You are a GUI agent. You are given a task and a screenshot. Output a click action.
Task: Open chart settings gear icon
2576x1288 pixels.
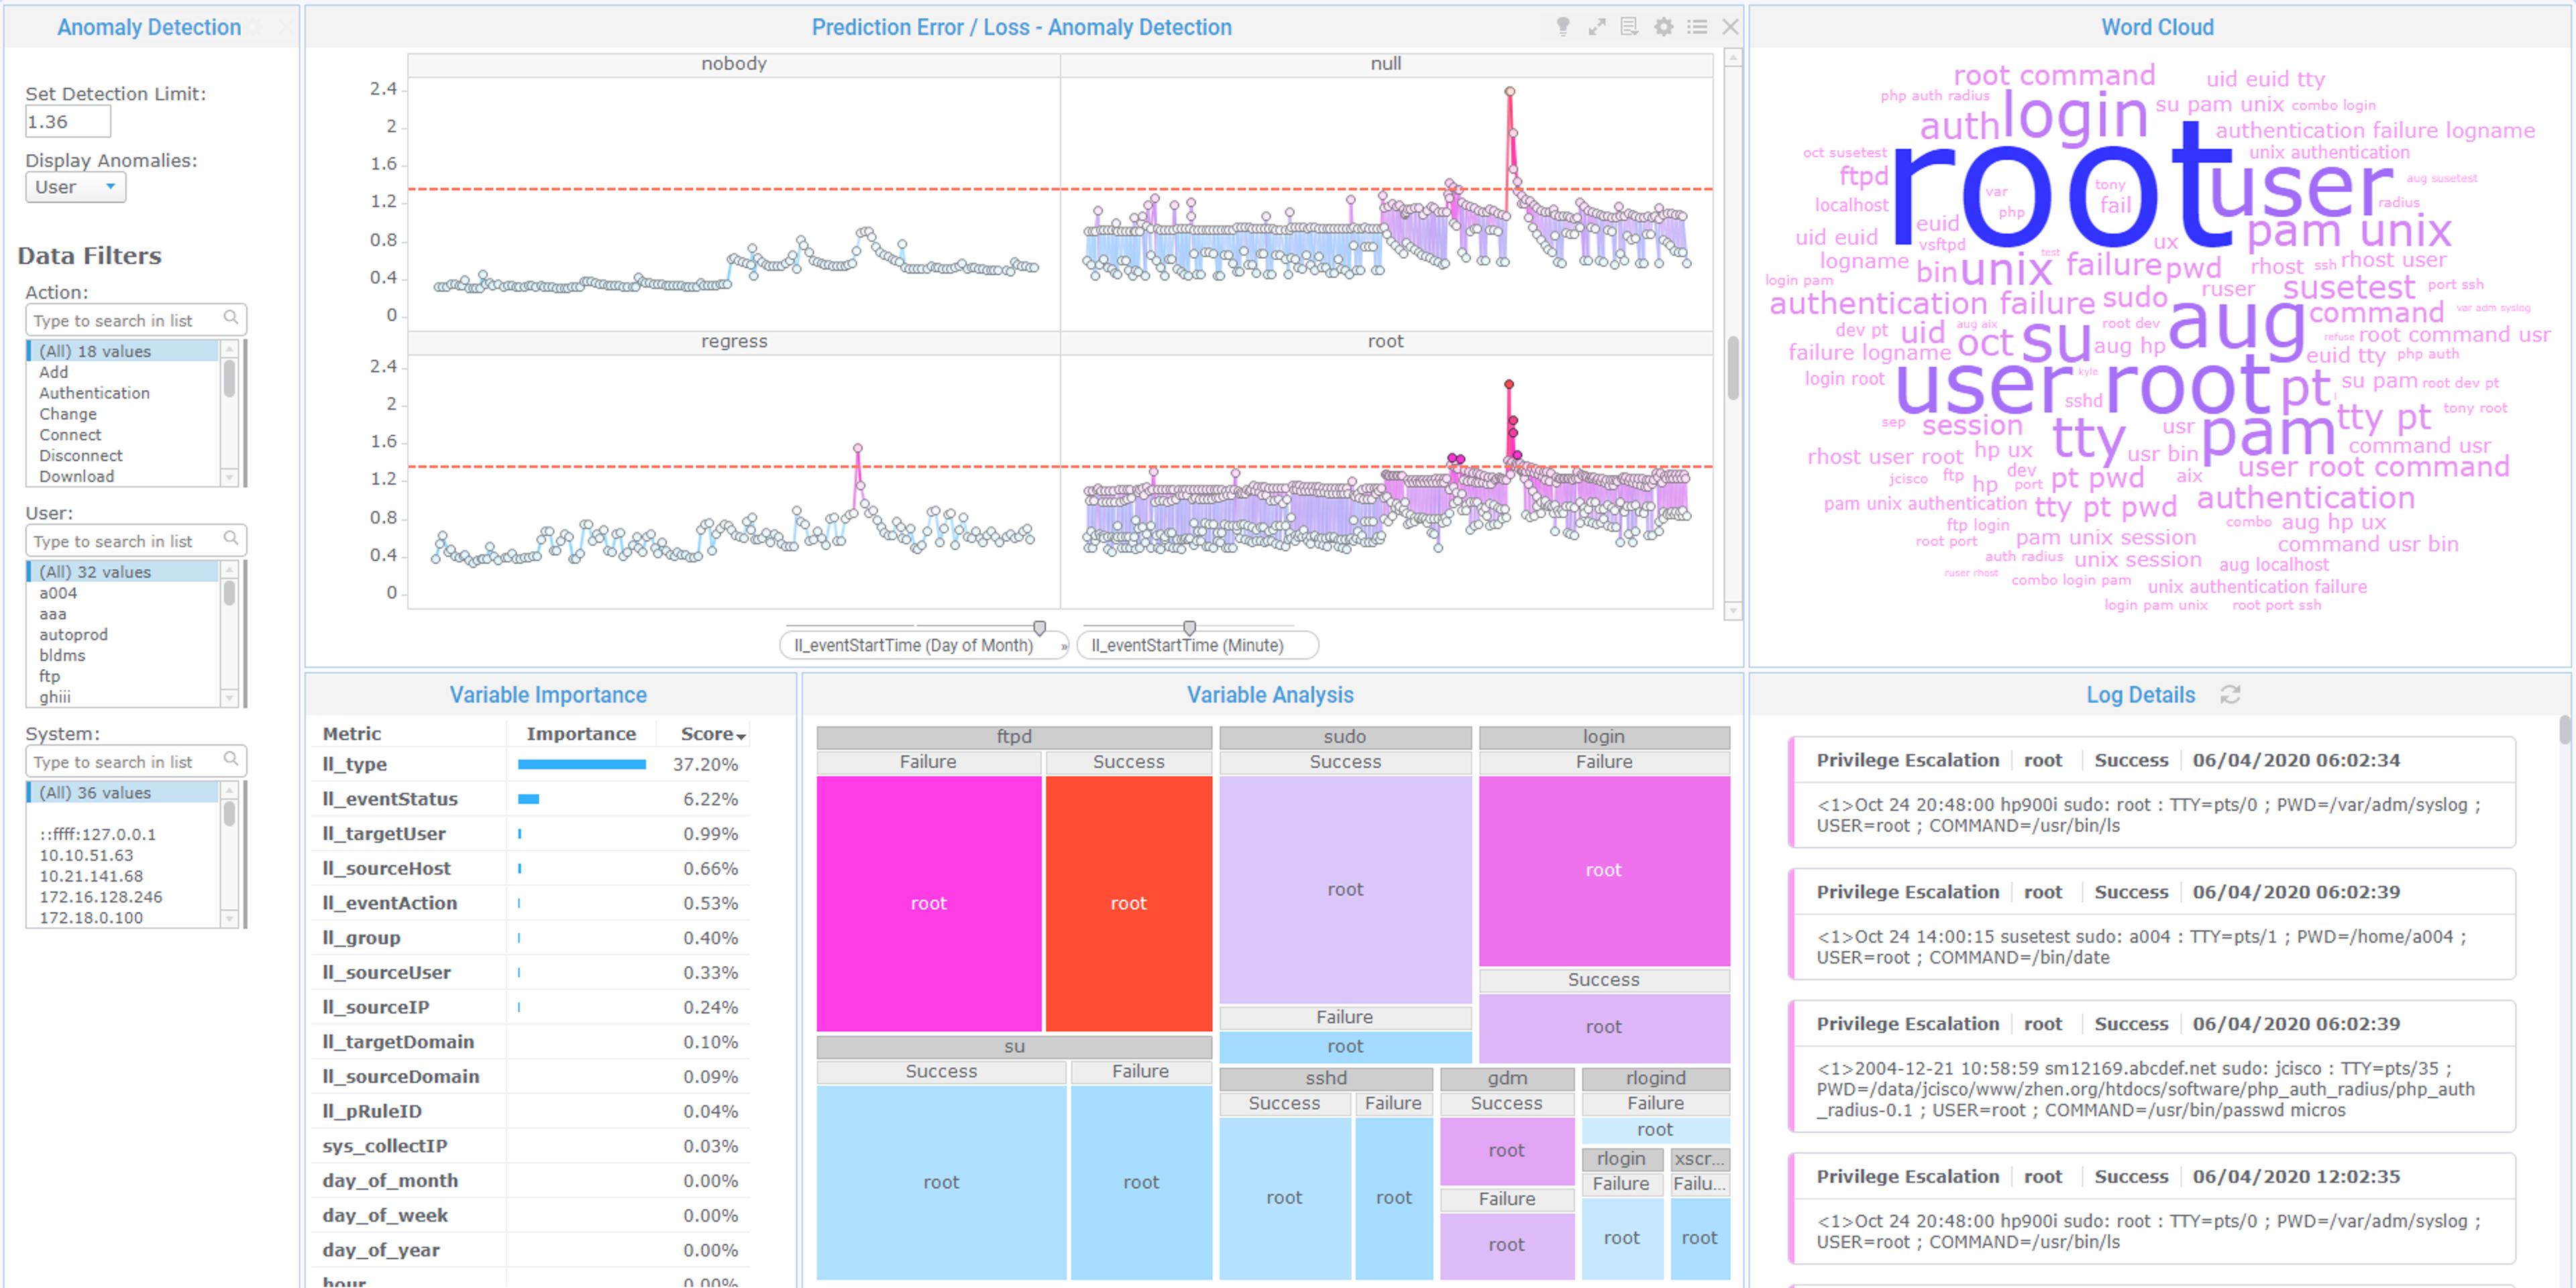coord(1663,27)
